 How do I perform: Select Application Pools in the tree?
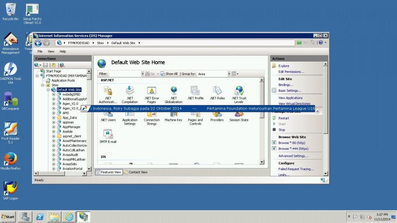(63, 81)
